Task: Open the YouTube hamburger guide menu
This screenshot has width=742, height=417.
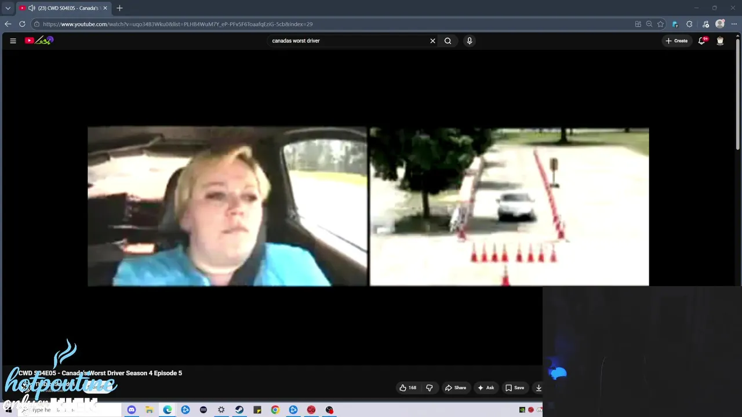Action: click(x=13, y=41)
